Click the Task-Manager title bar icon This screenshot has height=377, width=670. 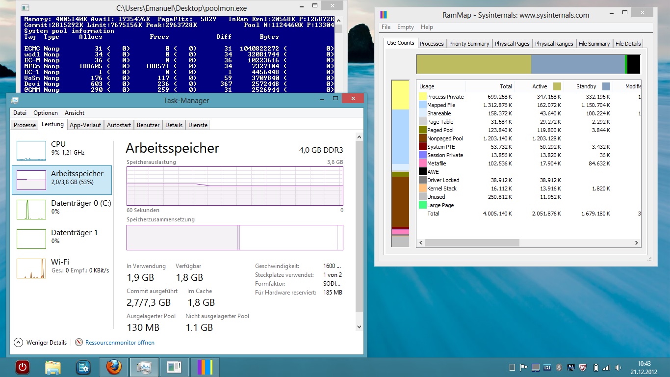tap(15, 100)
